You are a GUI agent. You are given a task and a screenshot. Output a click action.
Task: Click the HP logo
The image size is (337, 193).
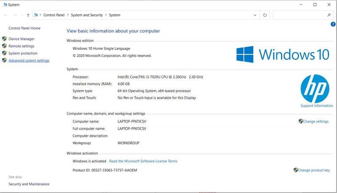pyautogui.click(x=315, y=88)
